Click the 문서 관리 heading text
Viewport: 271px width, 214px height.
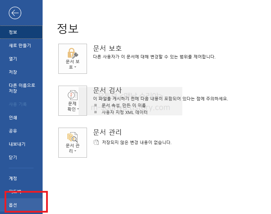[107, 132]
